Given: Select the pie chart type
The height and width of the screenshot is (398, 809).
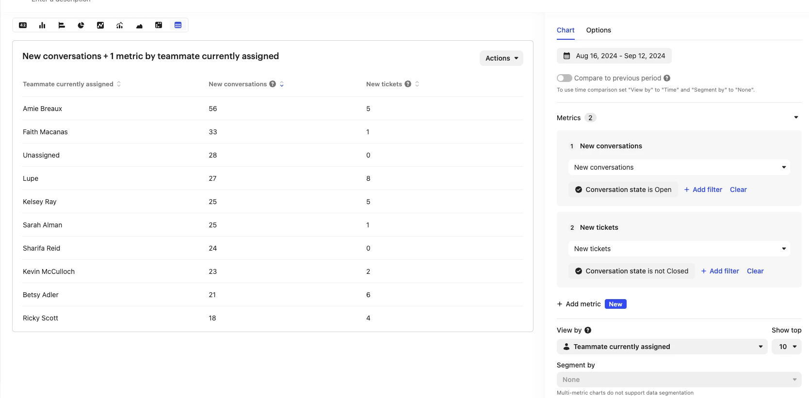Looking at the screenshot, I should point(81,25).
